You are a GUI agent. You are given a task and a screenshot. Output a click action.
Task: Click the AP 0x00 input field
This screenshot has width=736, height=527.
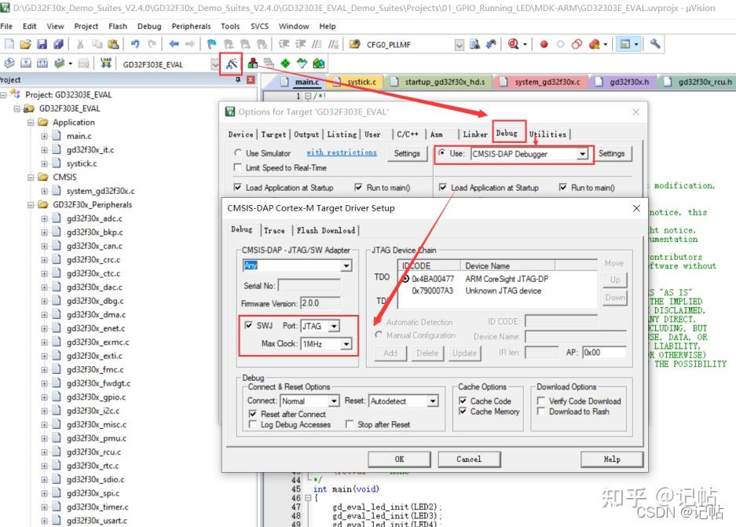[x=603, y=352]
